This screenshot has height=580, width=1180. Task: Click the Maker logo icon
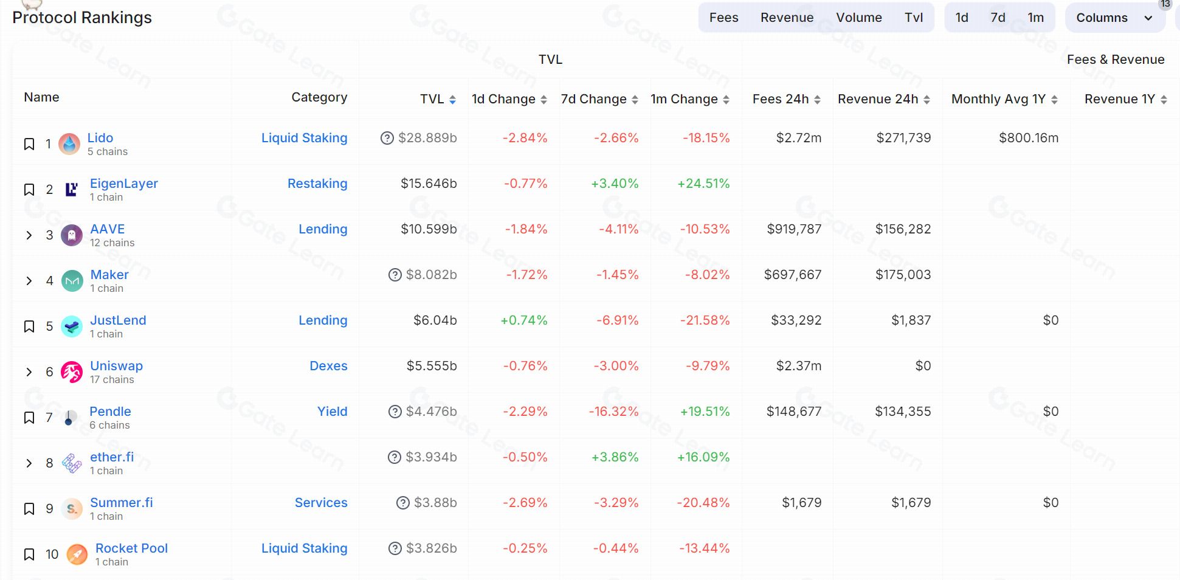(72, 281)
